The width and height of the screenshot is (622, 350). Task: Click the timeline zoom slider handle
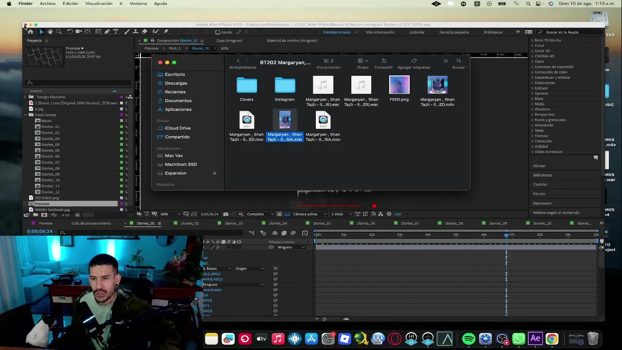(x=324, y=319)
